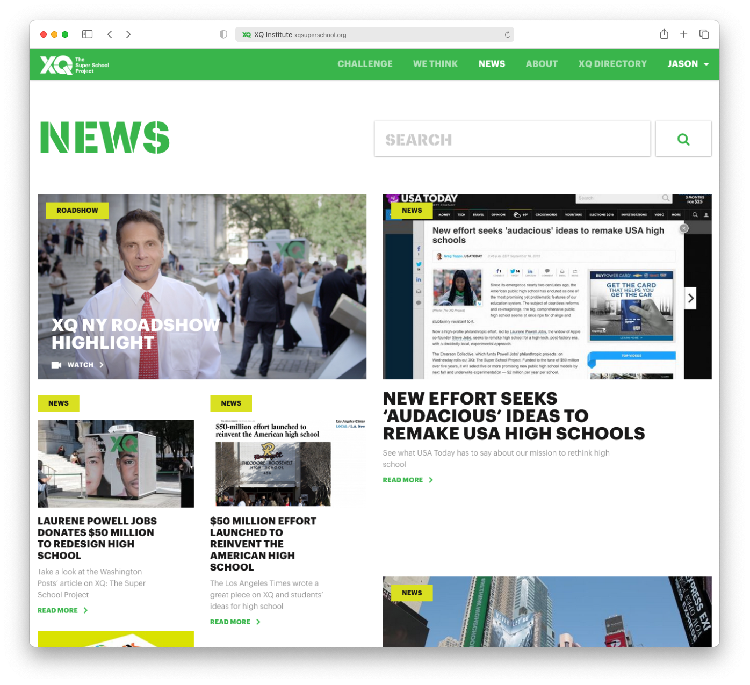Open Laurene Powell Jobs Donates headline
Viewport: 750px width, 685px height.
pyautogui.click(x=97, y=538)
